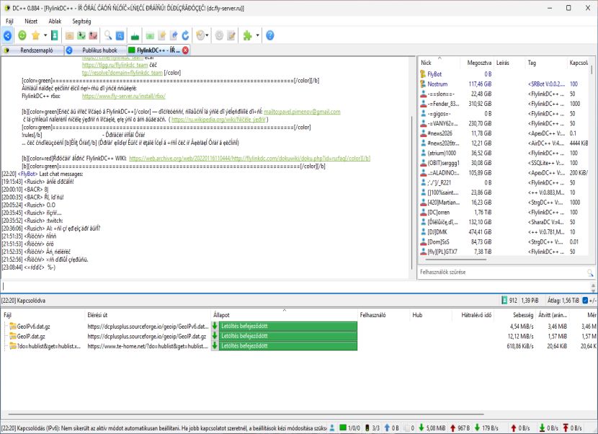Click the Felhasználók szűrése filter field
Image resolution: width=598 pixels, height=434 pixels.
point(502,273)
